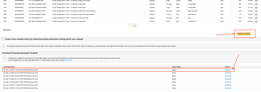261x92 pixels.
Task: Download the Sun May 10 23:24:22 template
Action: pyautogui.click(x=228, y=76)
